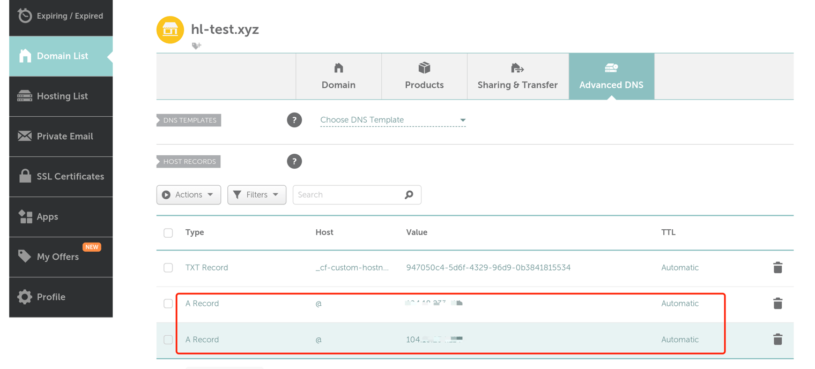Click the yellow store icon for hl-test.xyz

(x=170, y=29)
